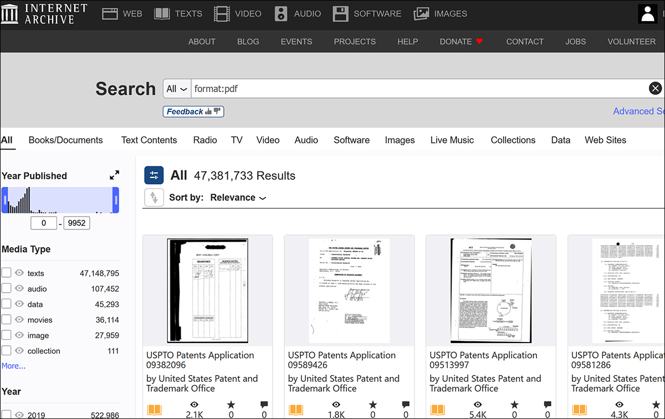Click the Web icon in top bar
665x419 pixels.
110,14
